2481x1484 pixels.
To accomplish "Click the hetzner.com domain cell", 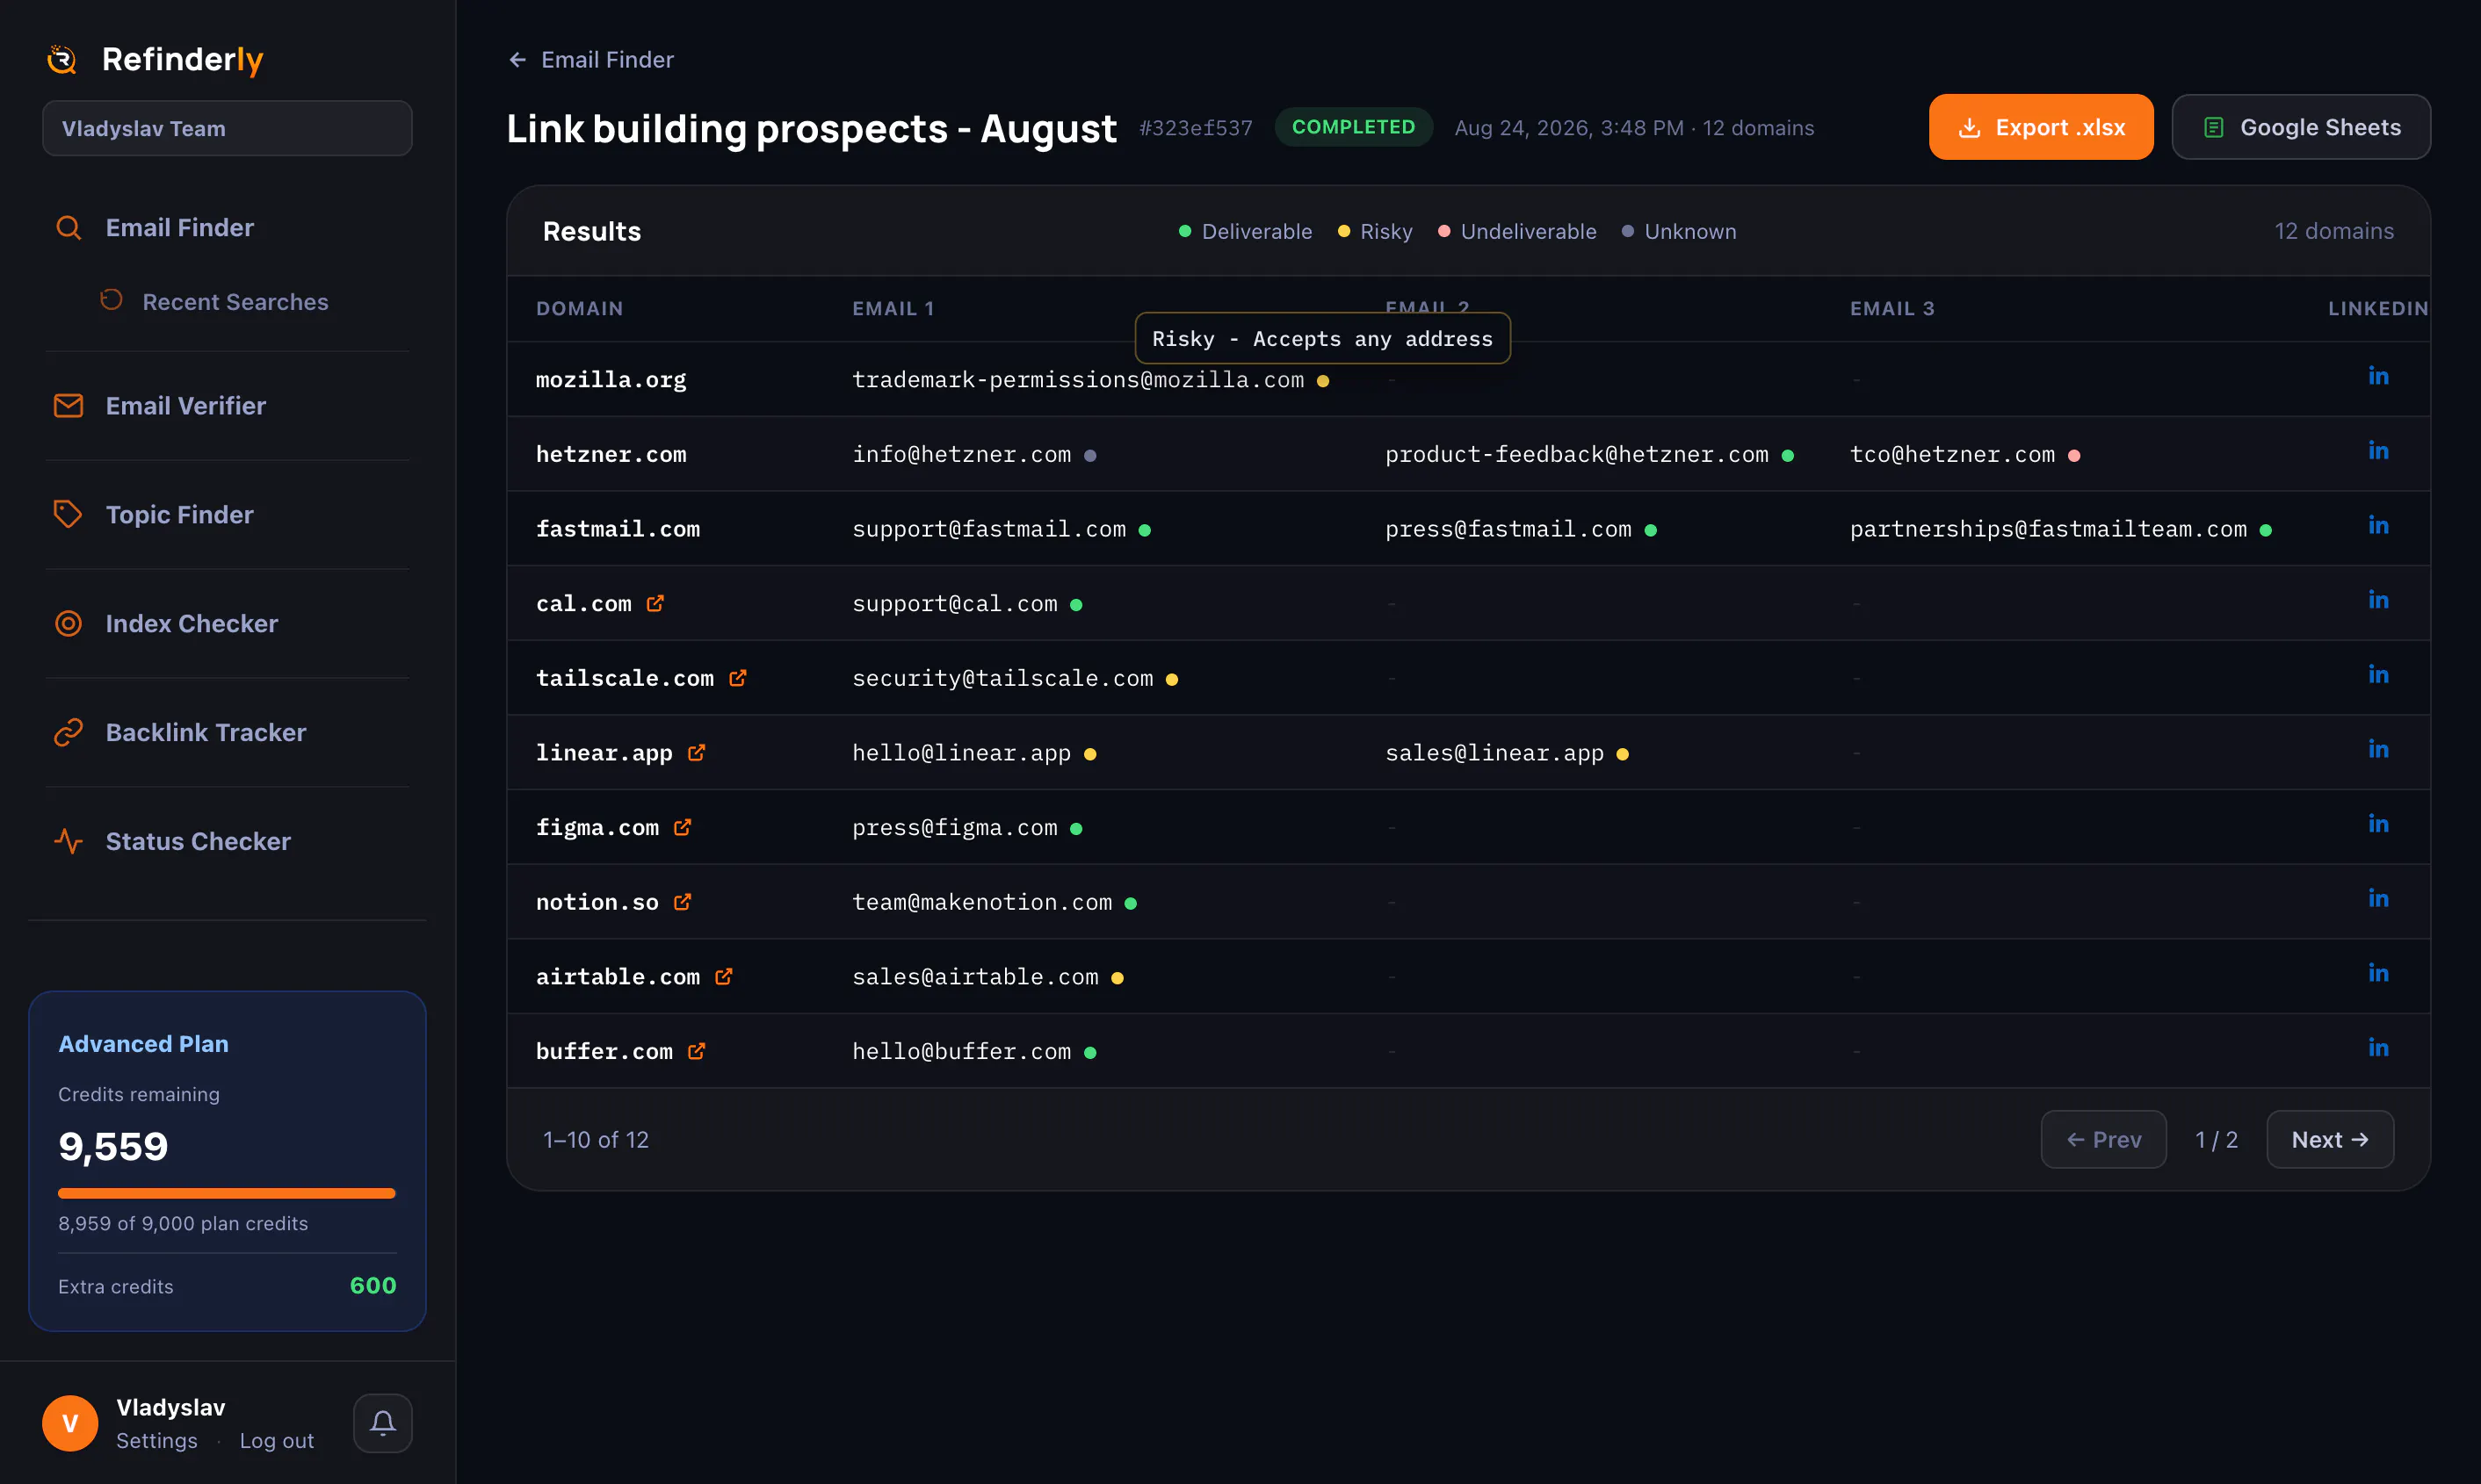I will point(611,455).
